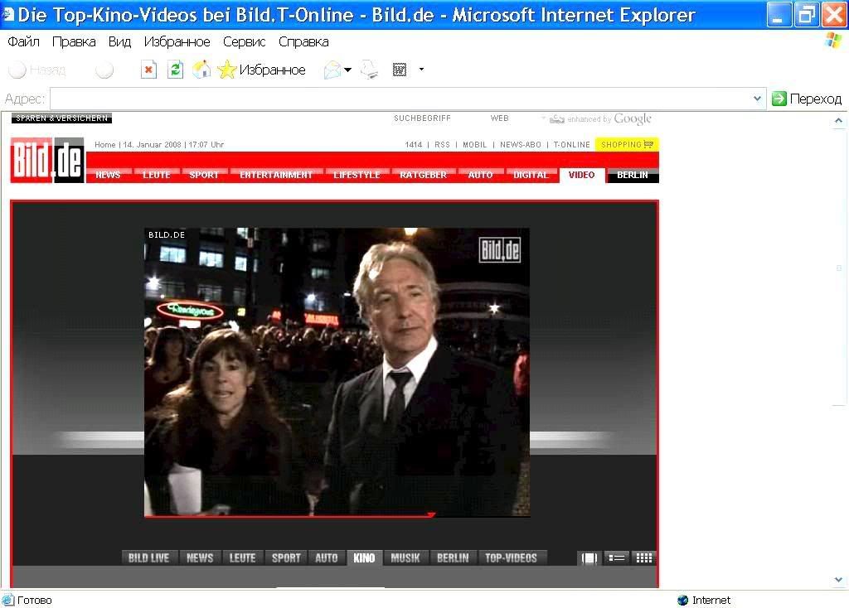Click the enhanced by Google label

click(609, 119)
